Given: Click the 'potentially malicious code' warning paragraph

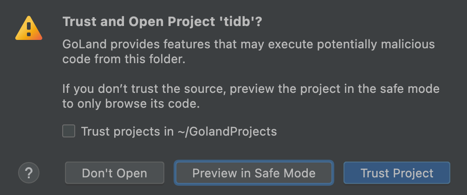Looking at the screenshot, I should coord(248,52).
